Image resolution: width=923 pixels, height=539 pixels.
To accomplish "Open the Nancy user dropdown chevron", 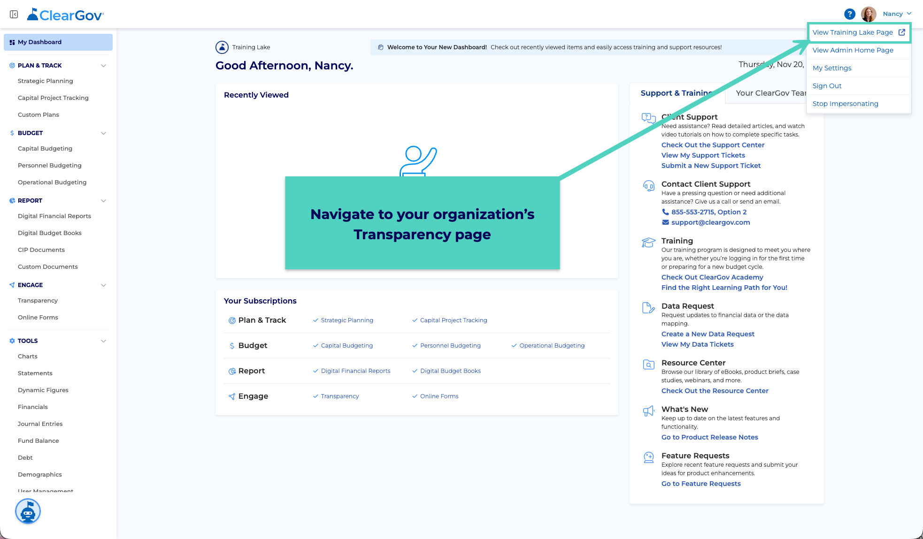I will coord(909,14).
